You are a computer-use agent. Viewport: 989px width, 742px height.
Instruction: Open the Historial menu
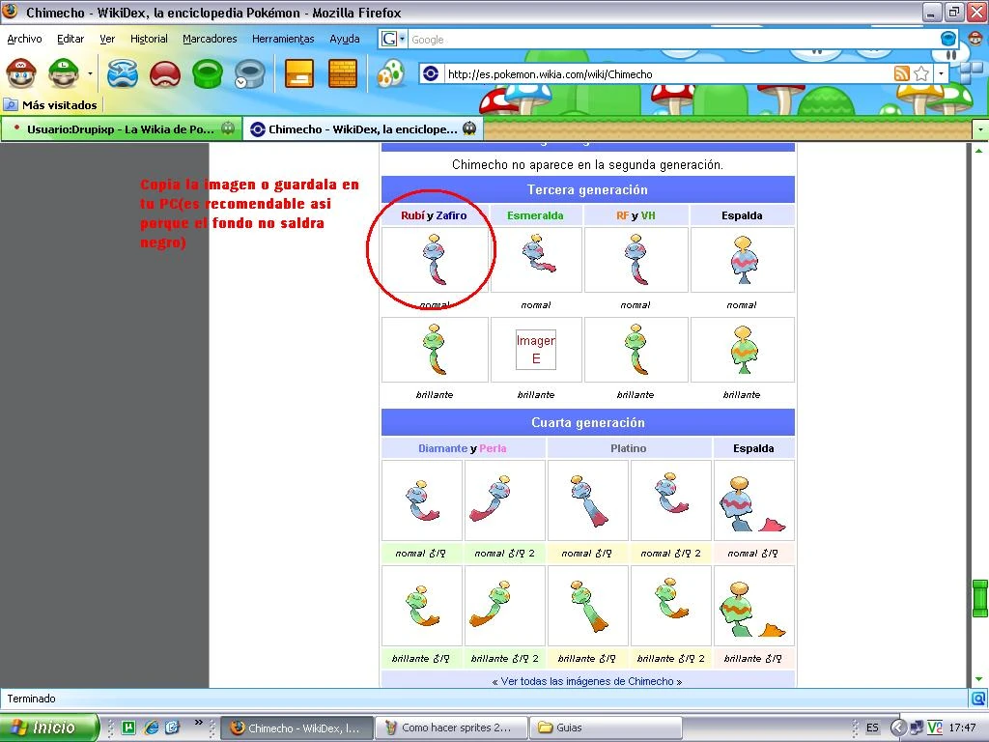click(149, 39)
